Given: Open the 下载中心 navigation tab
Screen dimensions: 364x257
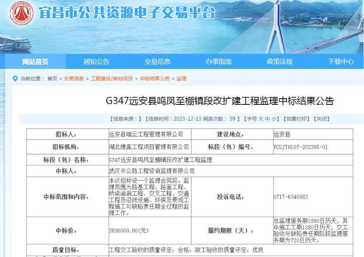Looking at the screenshot, I should point(341,61).
